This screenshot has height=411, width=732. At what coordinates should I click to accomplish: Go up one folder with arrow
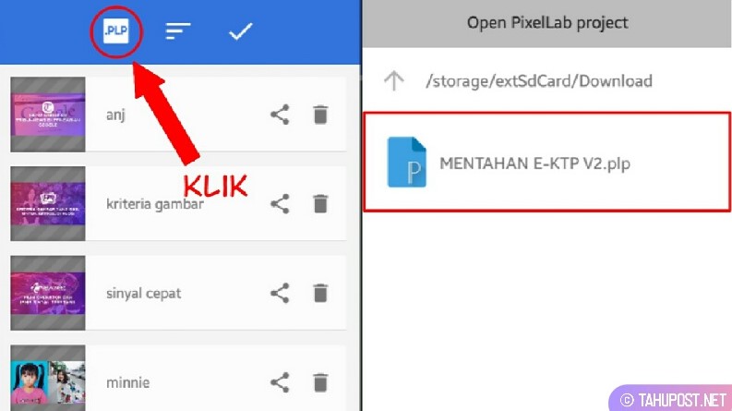pyautogui.click(x=393, y=80)
